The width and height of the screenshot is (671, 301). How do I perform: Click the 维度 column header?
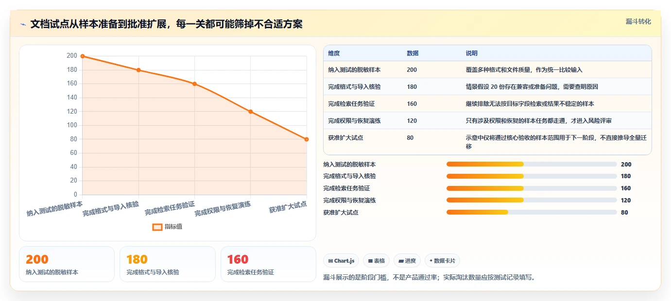click(x=334, y=53)
